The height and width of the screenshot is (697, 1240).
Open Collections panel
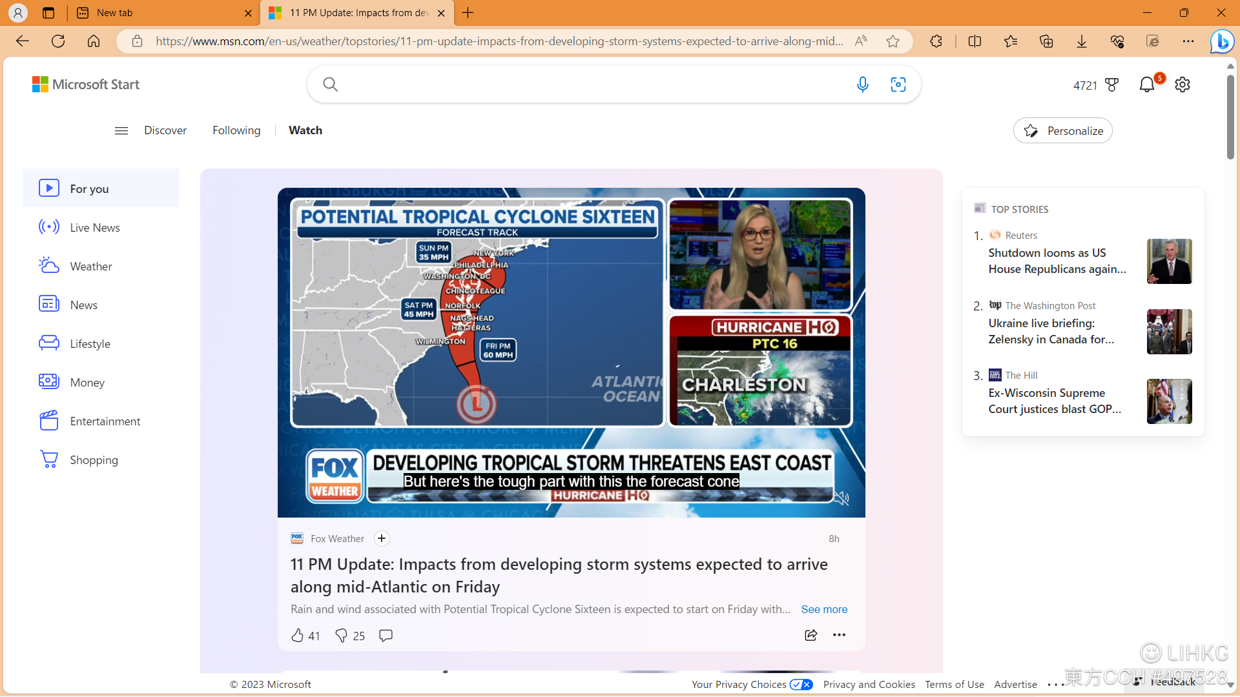click(1046, 41)
